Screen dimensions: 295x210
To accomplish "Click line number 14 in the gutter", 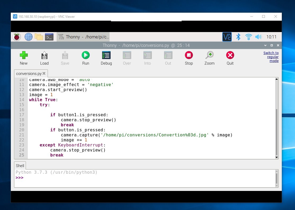I will 22,100.
